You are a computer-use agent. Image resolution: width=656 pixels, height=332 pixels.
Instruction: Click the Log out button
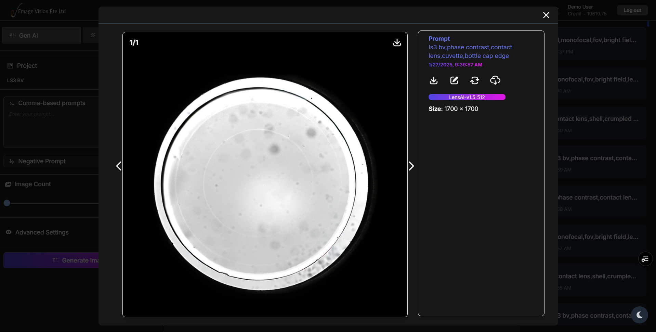click(x=632, y=10)
